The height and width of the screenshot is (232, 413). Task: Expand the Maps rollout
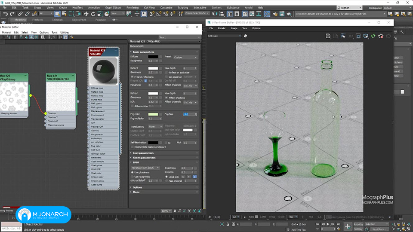tap(136, 192)
